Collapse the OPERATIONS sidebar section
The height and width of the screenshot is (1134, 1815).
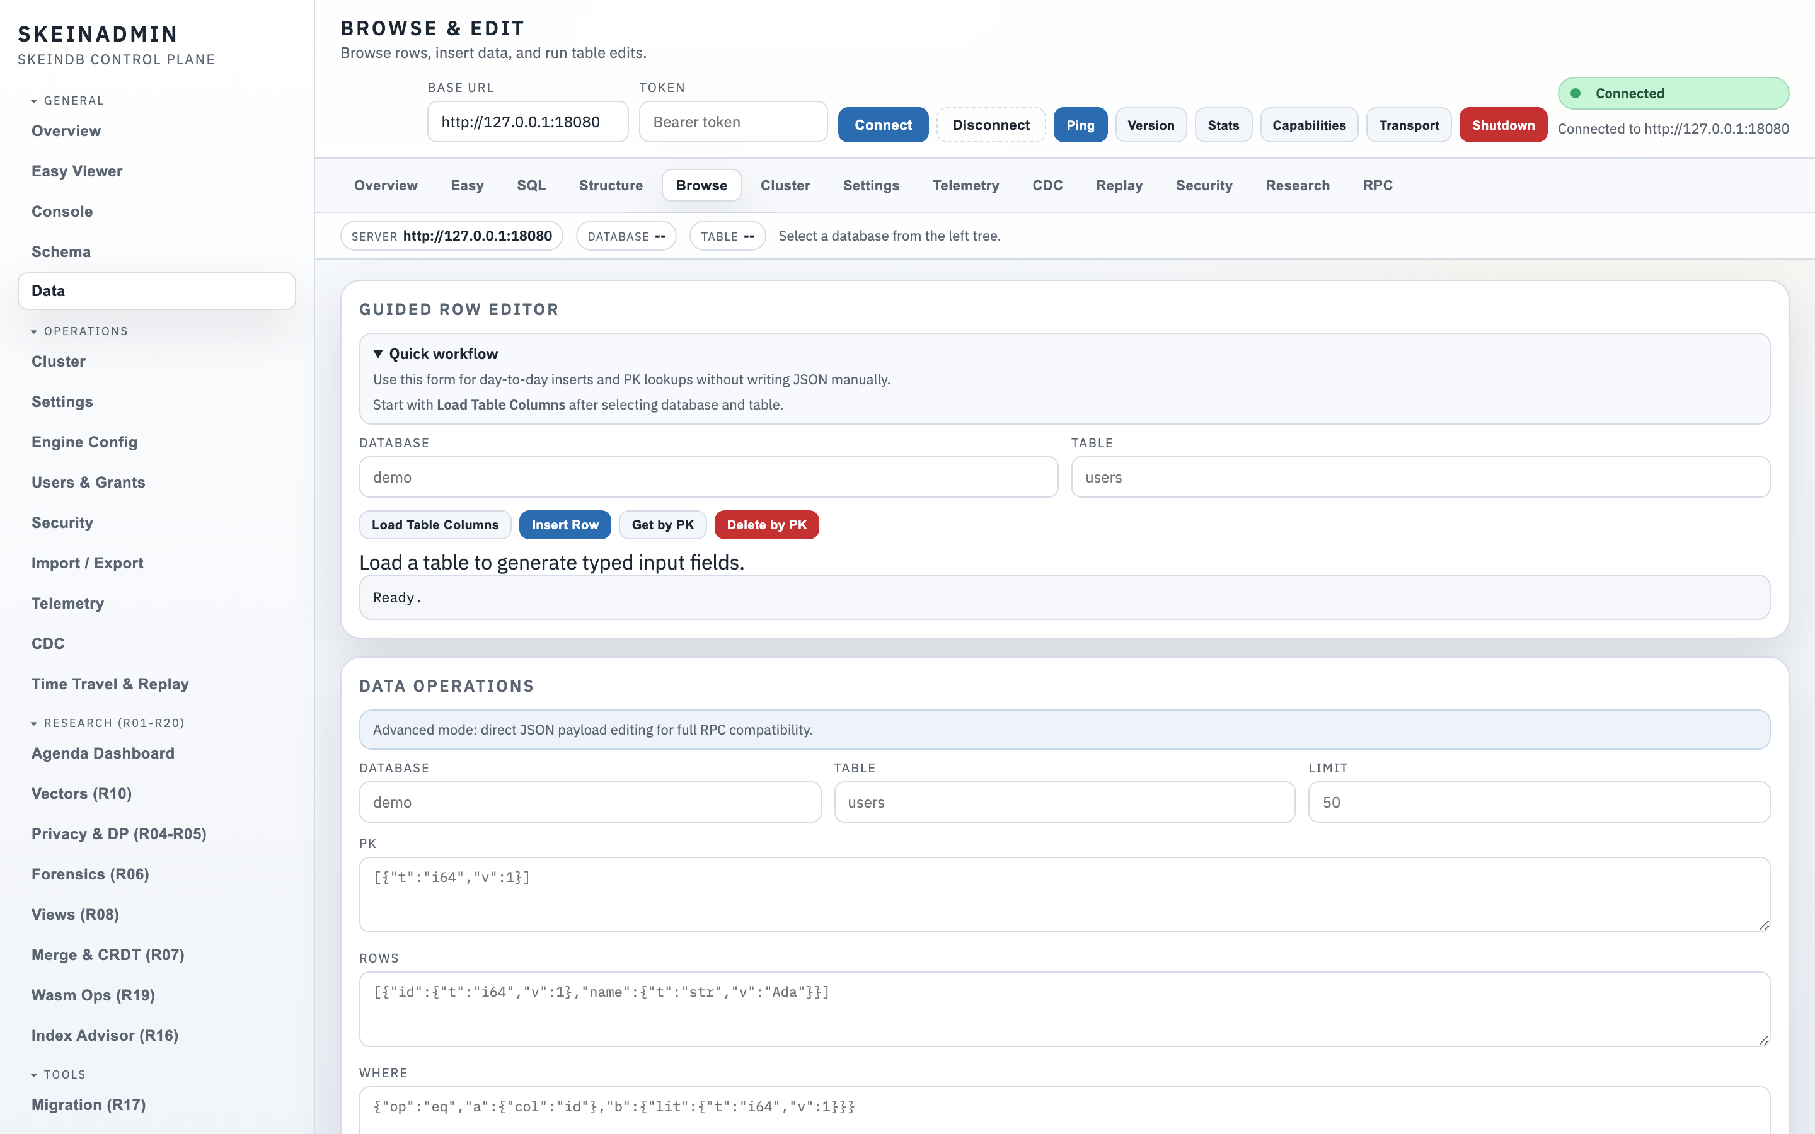[x=79, y=331]
